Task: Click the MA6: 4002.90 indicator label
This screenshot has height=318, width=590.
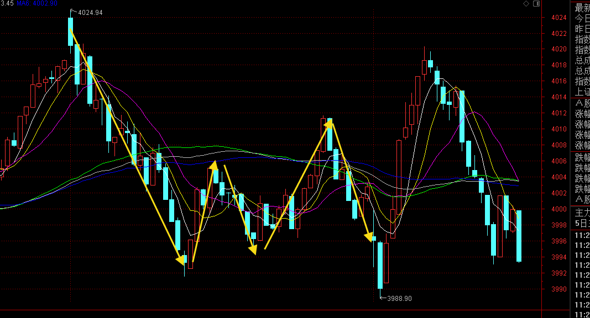Action: [37, 3]
